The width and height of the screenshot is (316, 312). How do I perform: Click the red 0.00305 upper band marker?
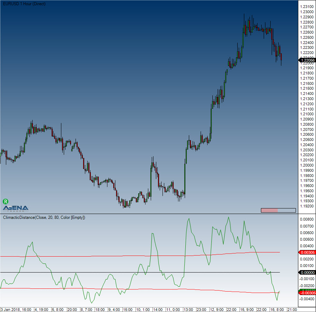307,252
